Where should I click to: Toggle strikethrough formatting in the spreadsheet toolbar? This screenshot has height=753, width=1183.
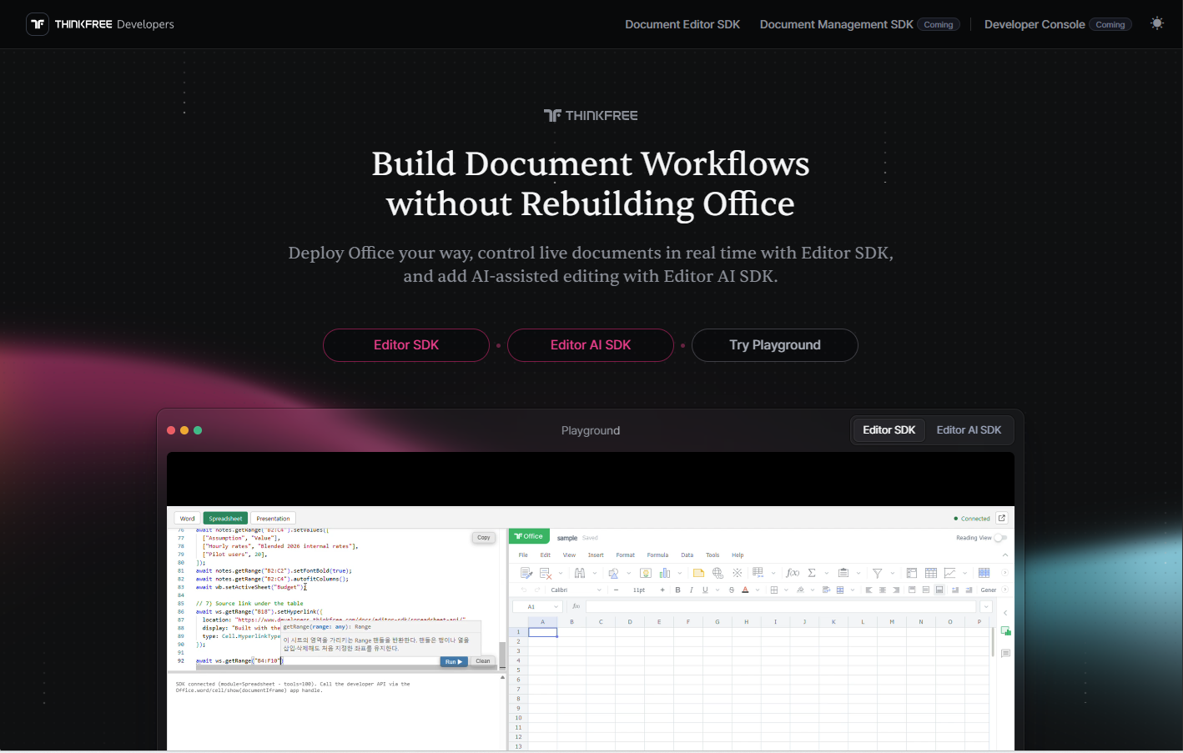[x=732, y=590]
